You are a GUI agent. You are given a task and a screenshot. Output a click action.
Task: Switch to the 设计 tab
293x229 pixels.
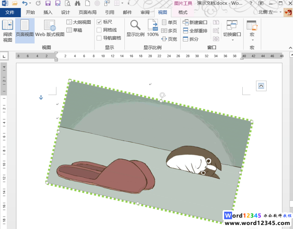[x=65, y=12]
